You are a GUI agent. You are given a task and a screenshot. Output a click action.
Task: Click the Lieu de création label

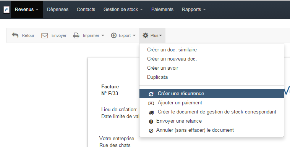coord(119,110)
